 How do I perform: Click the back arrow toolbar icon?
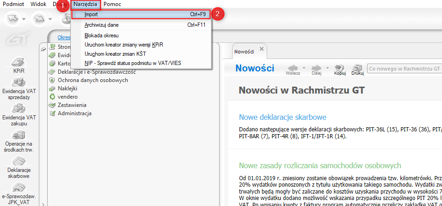tap(13, 19)
